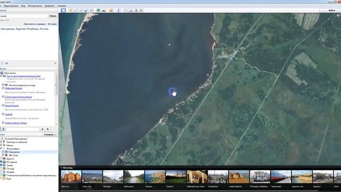Viewport: 341px width, 192px height.
Task: Click the Email envelope toolbar icon
Action: (x=126, y=10)
